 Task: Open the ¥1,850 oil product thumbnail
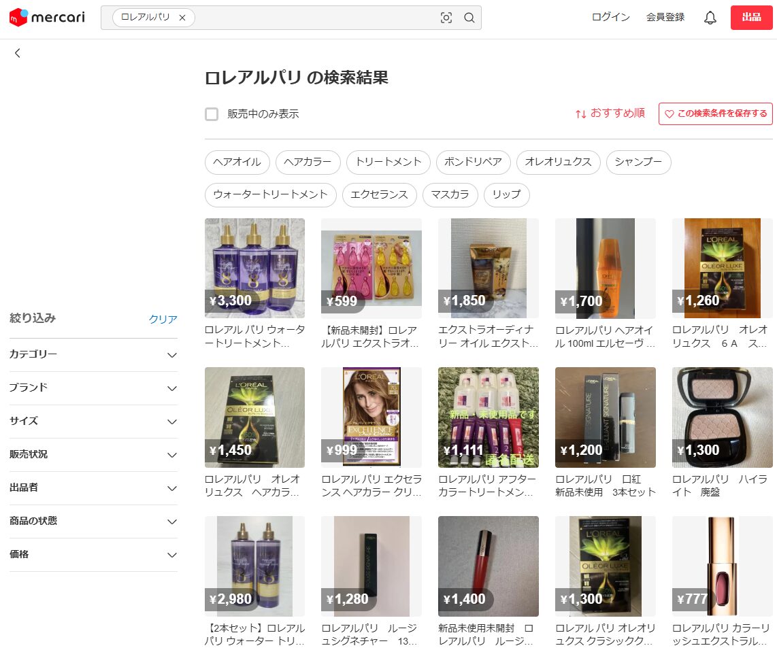489,268
